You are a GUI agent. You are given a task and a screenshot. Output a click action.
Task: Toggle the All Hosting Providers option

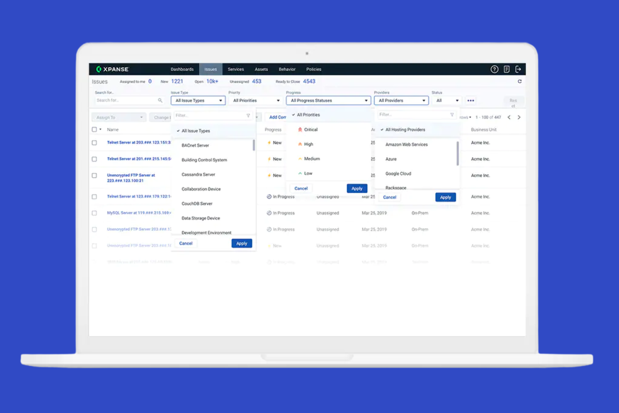(405, 130)
